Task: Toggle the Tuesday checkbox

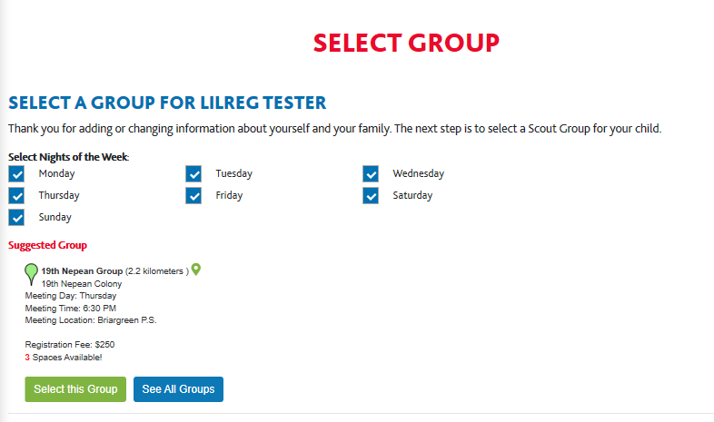Action: 193,174
